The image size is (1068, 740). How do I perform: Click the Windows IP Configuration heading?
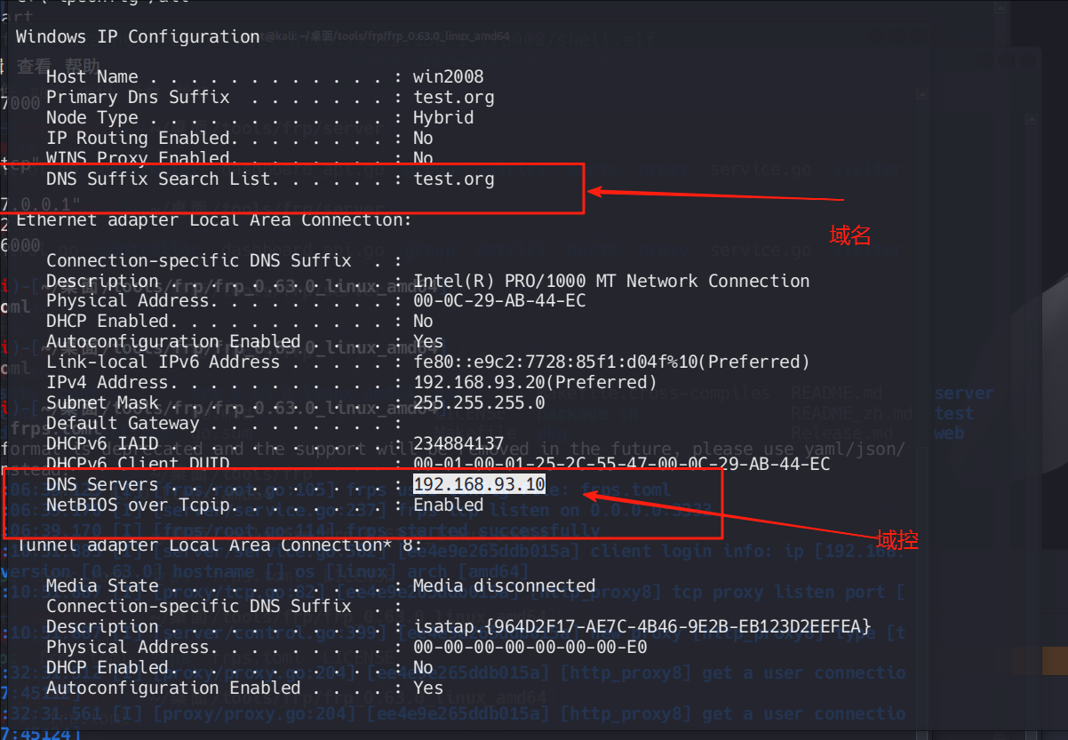138,36
